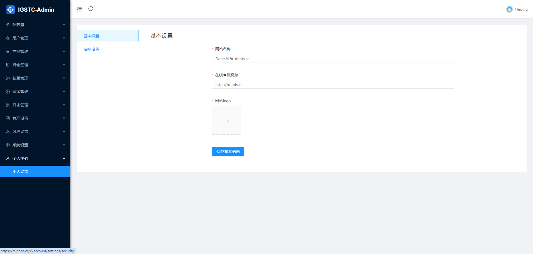Collapse the sidebar with the menu fold icon
The image size is (533, 254).
(x=79, y=9)
